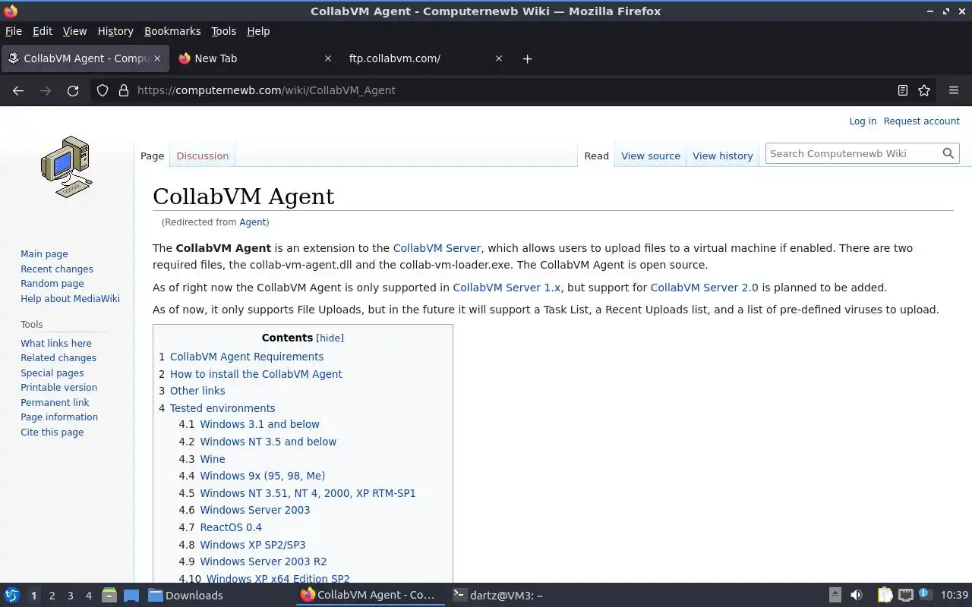Image resolution: width=972 pixels, height=607 pixels.
Task: Switch to workspace 2 in taskbar
Action: click(x=52, y=596)
